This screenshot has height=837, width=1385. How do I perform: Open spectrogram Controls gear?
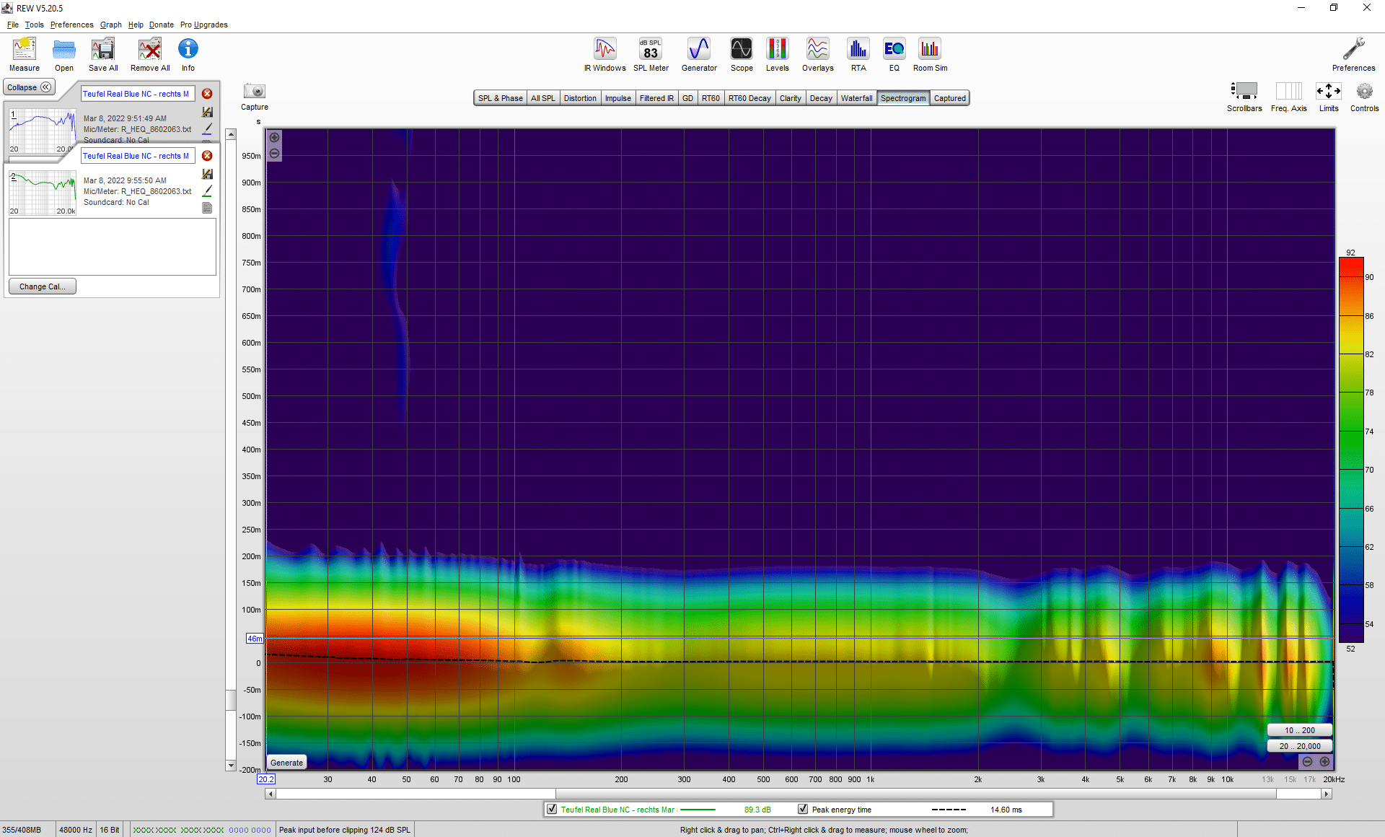[1364, 97]
